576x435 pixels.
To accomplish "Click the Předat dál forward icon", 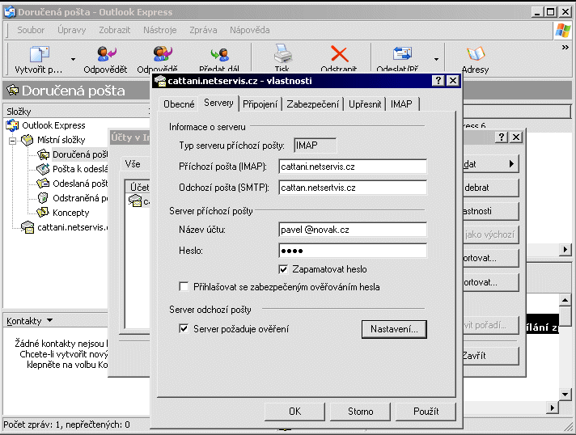I will (x=220, y=55).
